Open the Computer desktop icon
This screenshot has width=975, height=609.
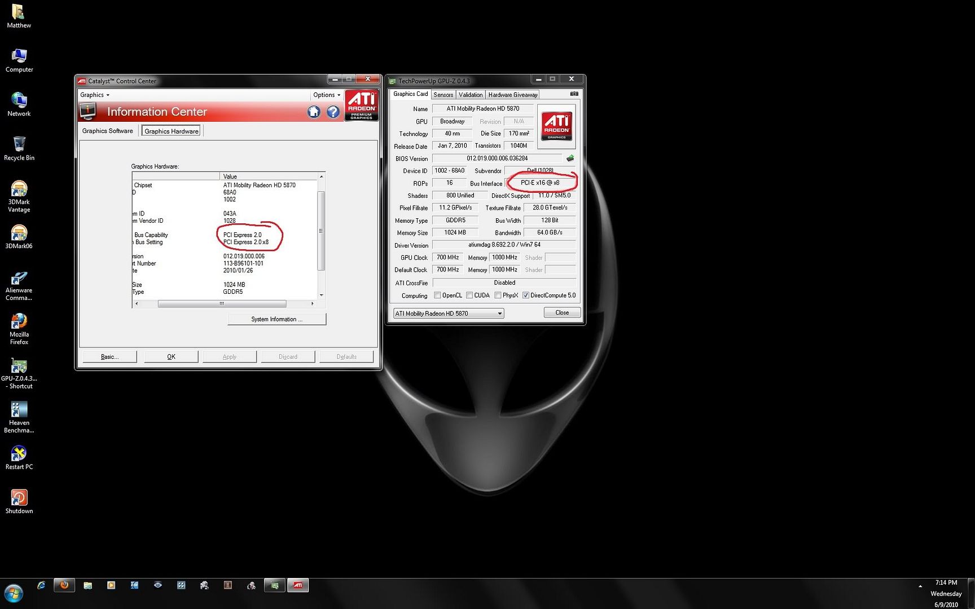pyautogui.click(x=19, y=60)
